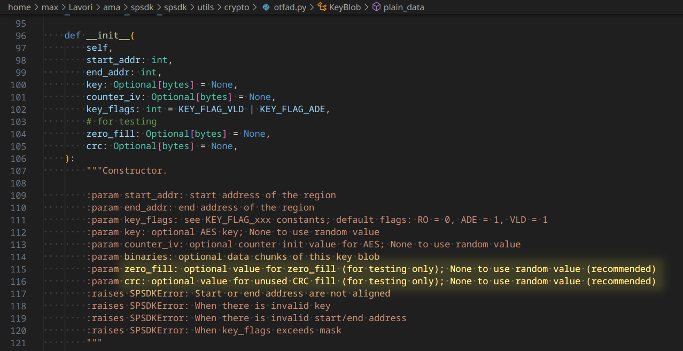Click the utils breadcrumb item
Viewport: 683px width, 351px height.
(205, 7)
